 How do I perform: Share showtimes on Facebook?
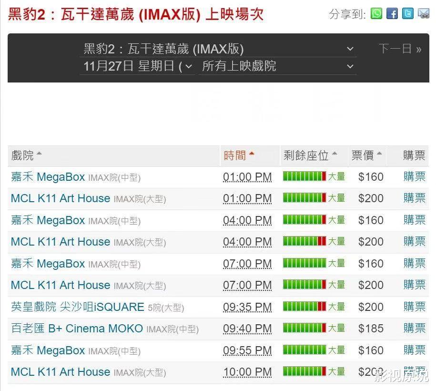pyautogui.click(x=392, y=13)
